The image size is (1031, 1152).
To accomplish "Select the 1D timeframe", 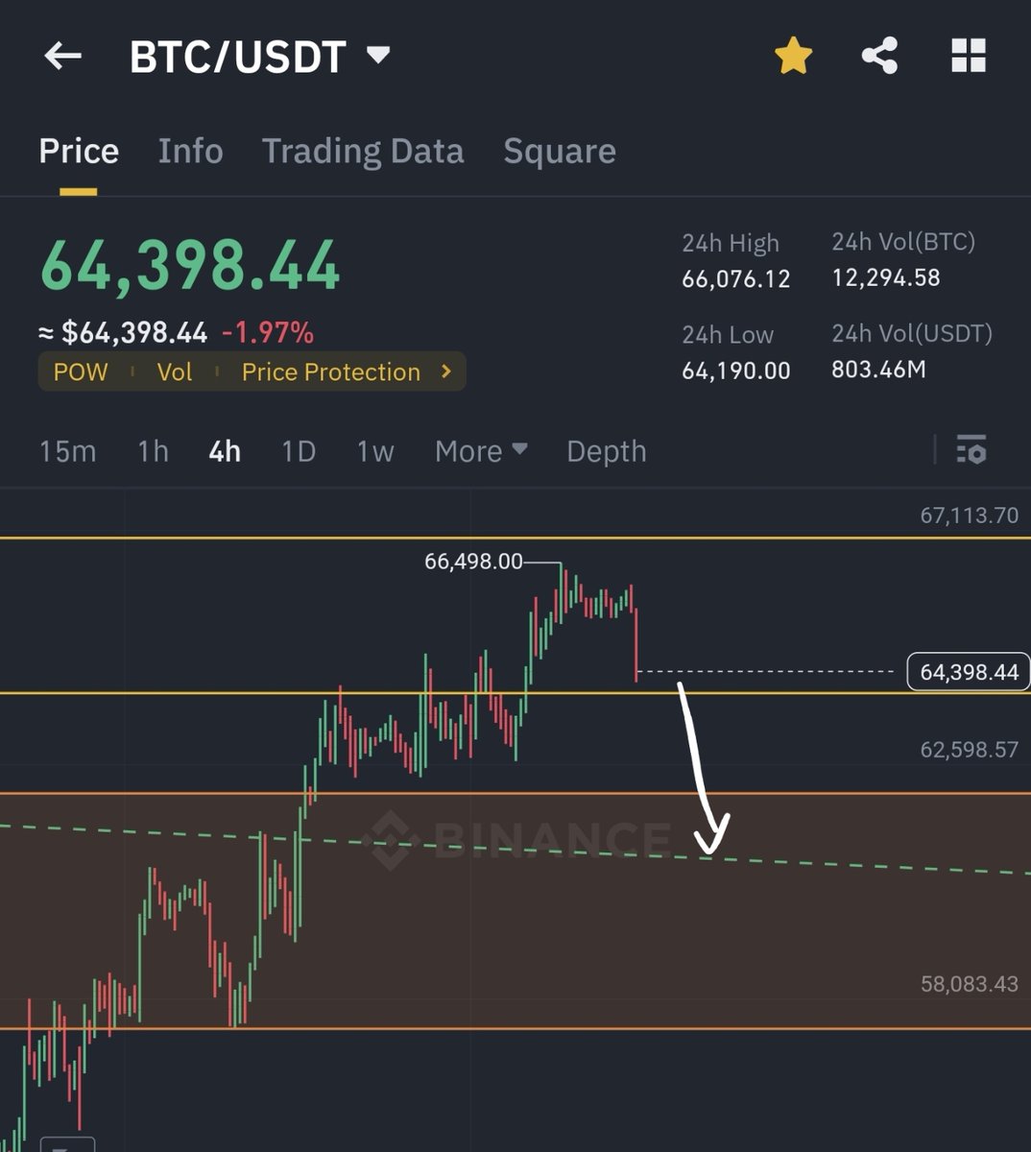I will [299, 451].
